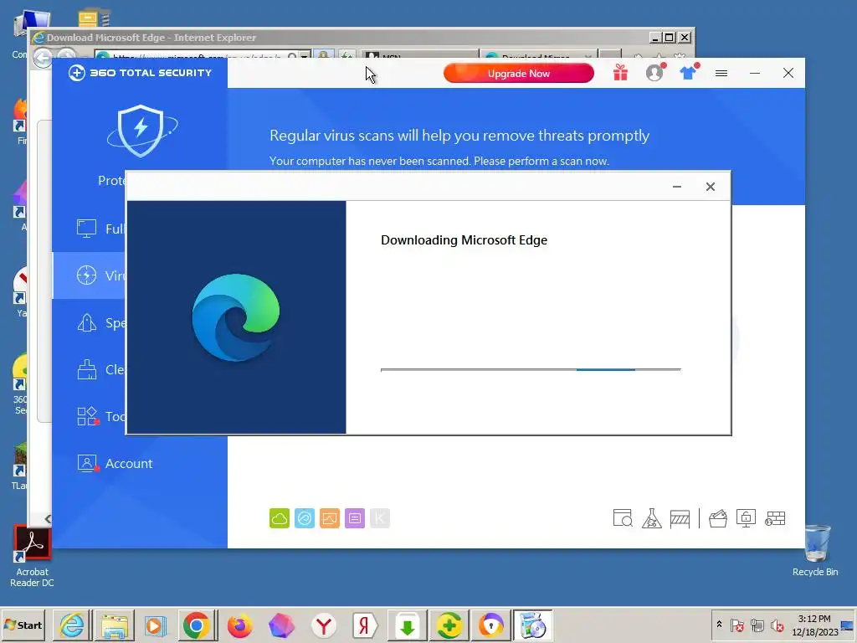Open Windows Media Player taskbar icon
Screen dimensions: 857x643
(x=155, y=625)
